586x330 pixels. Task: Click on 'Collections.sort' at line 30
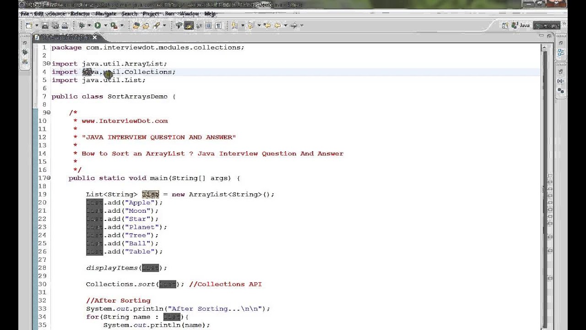click(x=120, y=284)
